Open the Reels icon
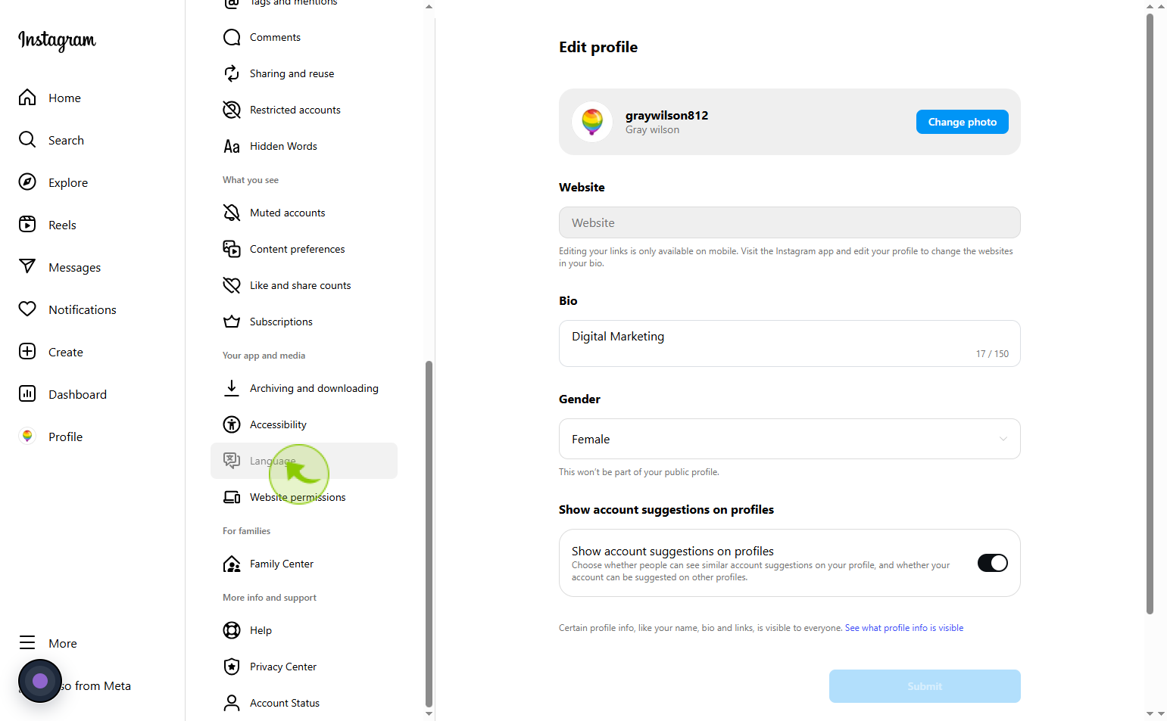 click(x=27, y=225)
